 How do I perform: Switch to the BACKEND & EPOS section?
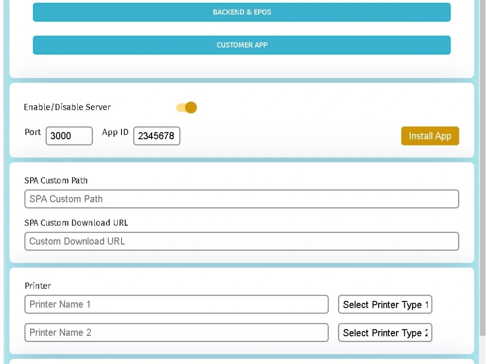click(242, 12)
